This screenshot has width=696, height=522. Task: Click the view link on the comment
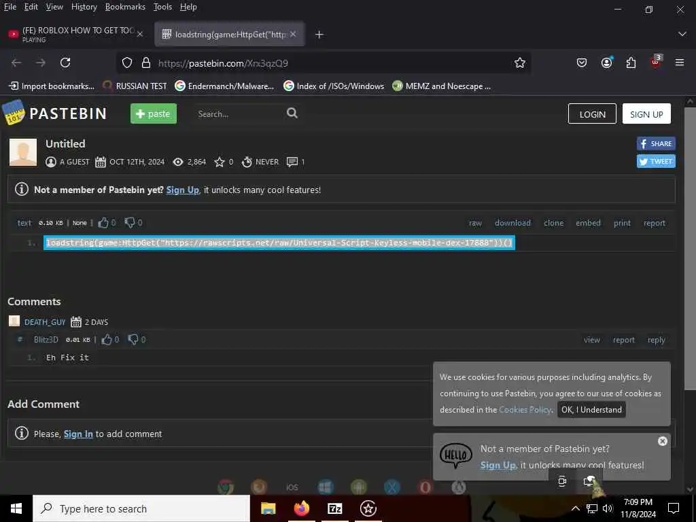(x=592, y=340)
